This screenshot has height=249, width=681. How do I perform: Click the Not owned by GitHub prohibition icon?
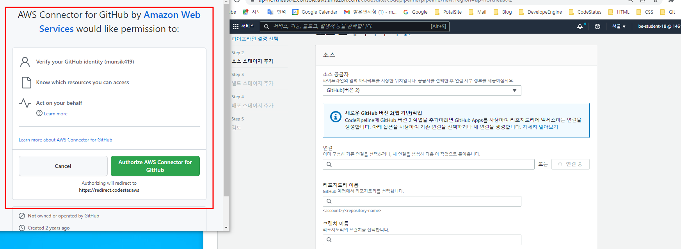click(x=22, y=216)
